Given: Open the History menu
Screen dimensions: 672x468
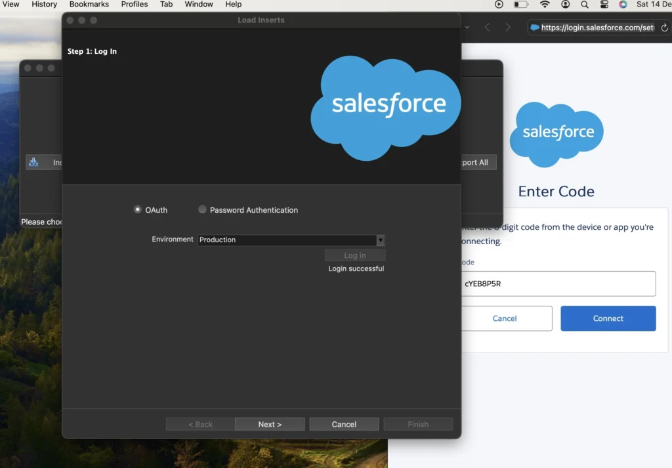Looking at the screenshot, I should [44, 5].
